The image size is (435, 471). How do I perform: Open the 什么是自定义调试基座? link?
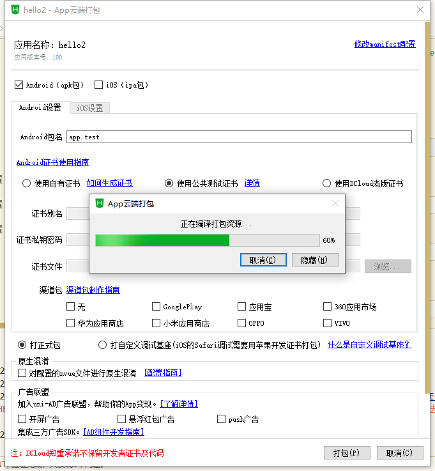370,344
